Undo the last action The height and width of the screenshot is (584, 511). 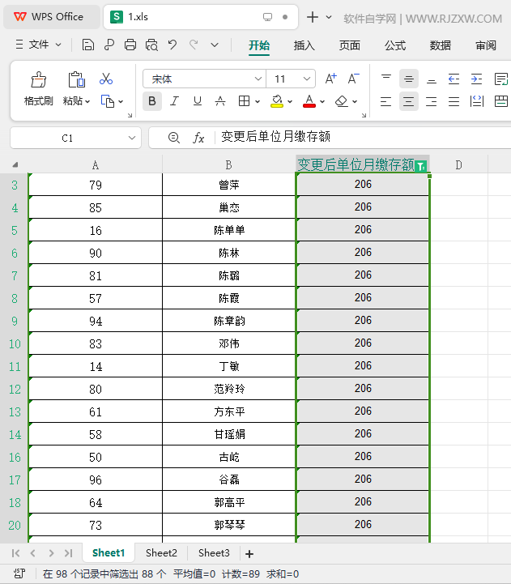(172, 45)
